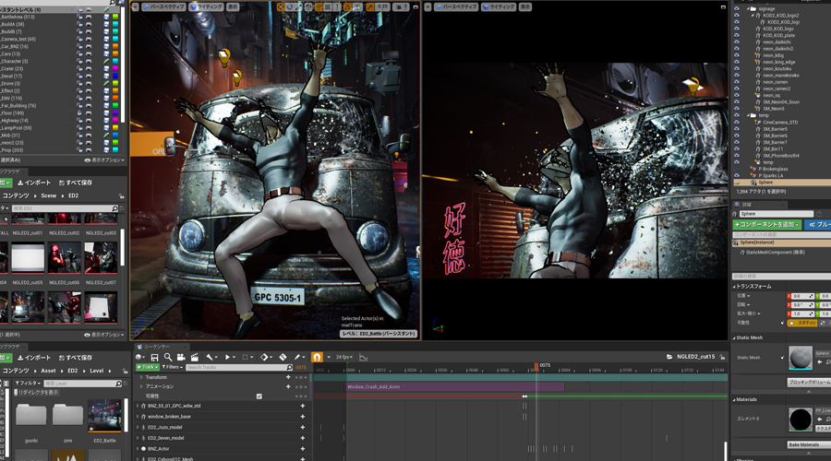This screenshot has width=831, height=461.
Task: Click folder icon next to NGLED2_cut15
Action: (x=670, y=357)
